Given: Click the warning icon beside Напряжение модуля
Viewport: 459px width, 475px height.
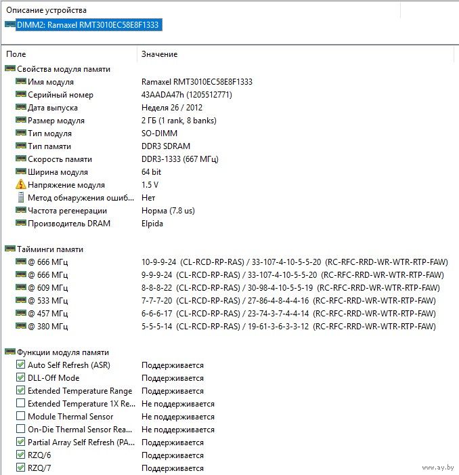Looking at the screenshot, I should tap(20, 185).
